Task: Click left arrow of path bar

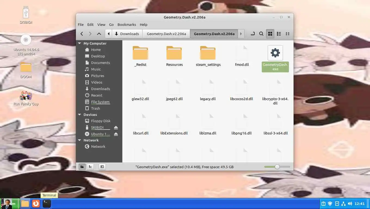Action: [x=109, y=34]
